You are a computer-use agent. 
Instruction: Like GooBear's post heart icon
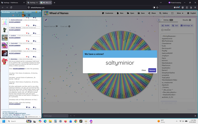tap(27, 41)
